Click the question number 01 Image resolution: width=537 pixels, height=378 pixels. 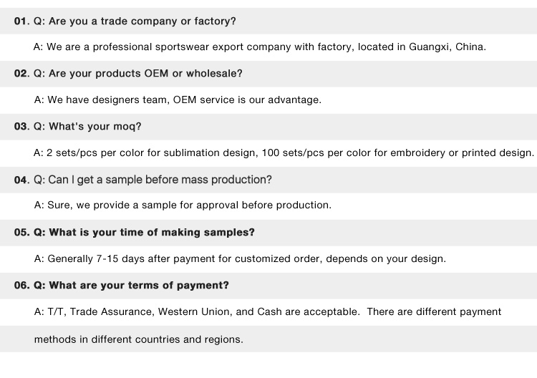[21, 21]
